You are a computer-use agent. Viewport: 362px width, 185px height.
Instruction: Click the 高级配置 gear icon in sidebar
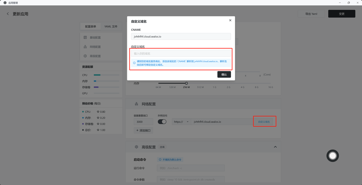click(85, 56)
